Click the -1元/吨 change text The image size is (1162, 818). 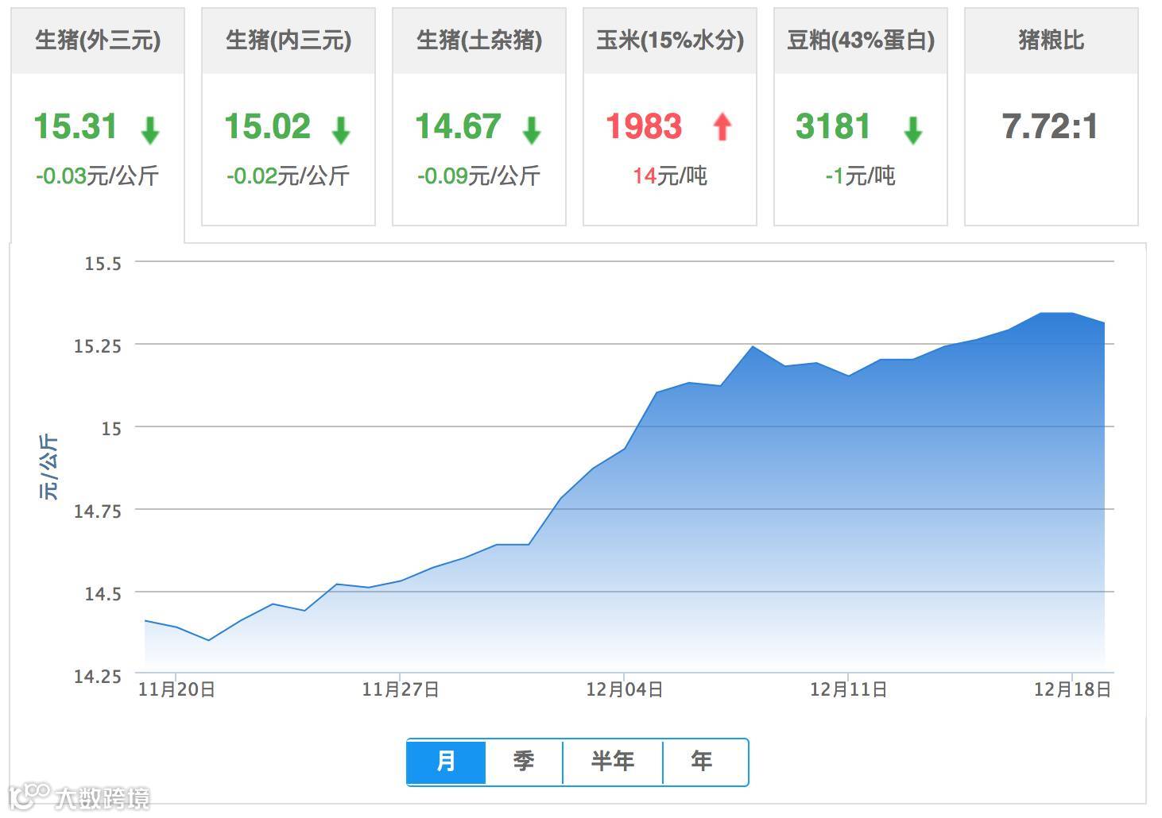click(x=860, y=176)
